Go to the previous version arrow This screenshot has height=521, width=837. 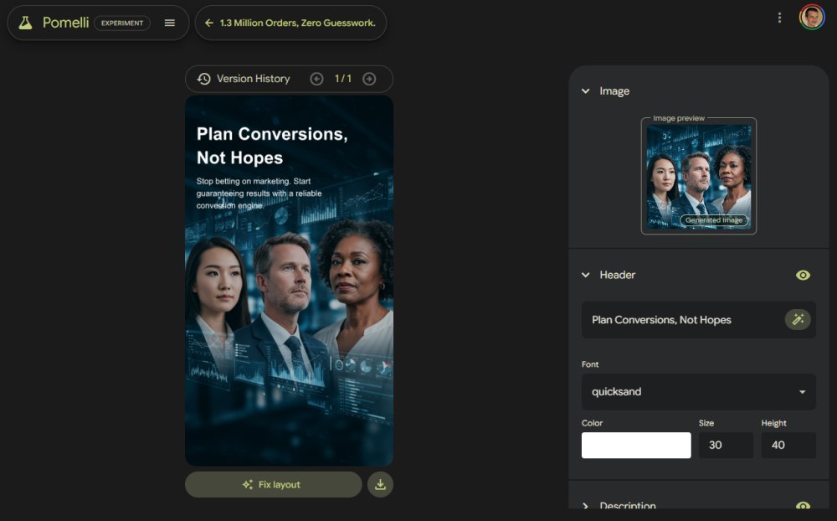316,79
